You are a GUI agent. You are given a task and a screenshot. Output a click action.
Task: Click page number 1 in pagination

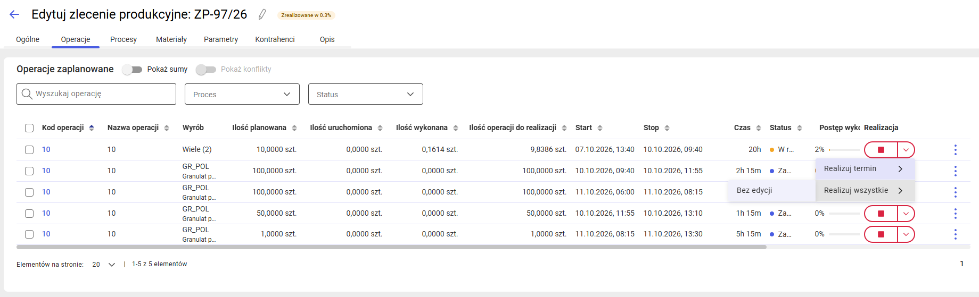click(x=961, y=264)
